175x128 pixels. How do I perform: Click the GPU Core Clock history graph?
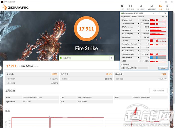pyautogui.click(x=158, y=20)
